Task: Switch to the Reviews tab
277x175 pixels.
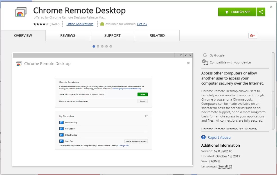Action: click(x=68, y=35)
